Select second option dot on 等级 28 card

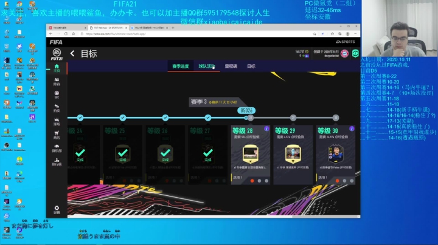(260, 181)
